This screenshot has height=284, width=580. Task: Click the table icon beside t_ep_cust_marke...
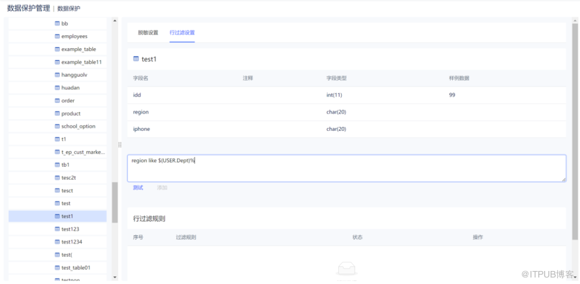click(57, 152)
